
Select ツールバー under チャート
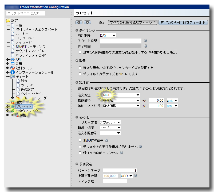[x=29, y=85]
